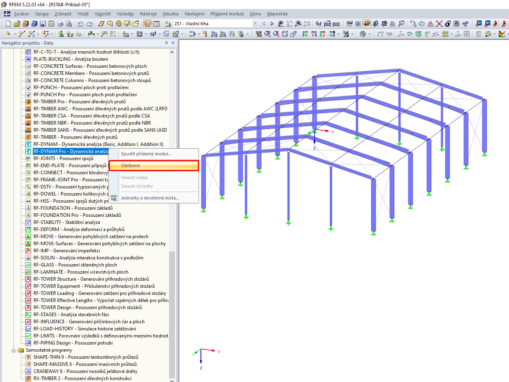Go to previous load case arrow

coord(264,24)
